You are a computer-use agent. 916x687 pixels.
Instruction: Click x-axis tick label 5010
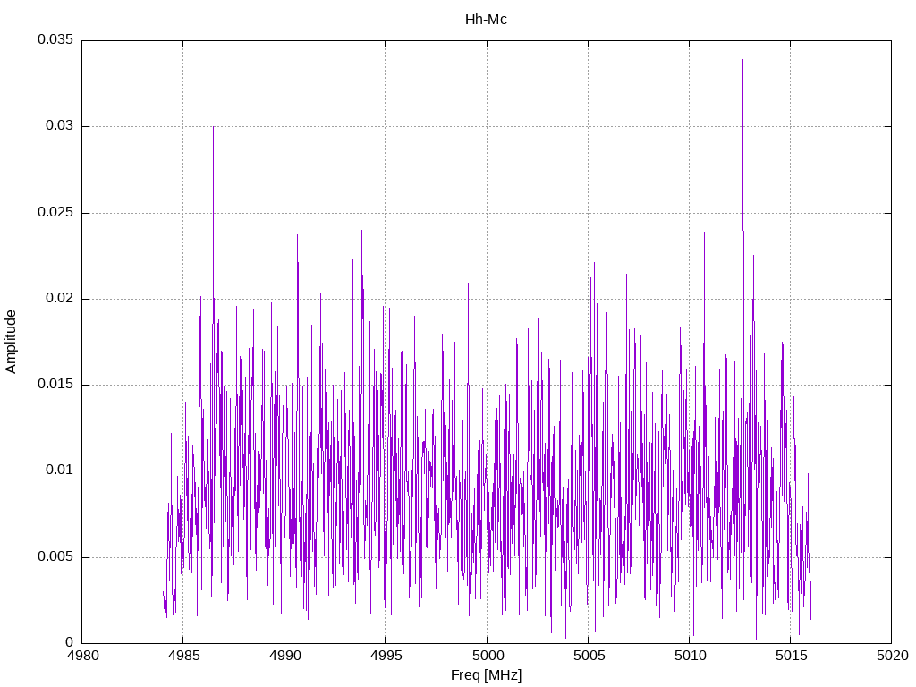[x=690, y=656]
